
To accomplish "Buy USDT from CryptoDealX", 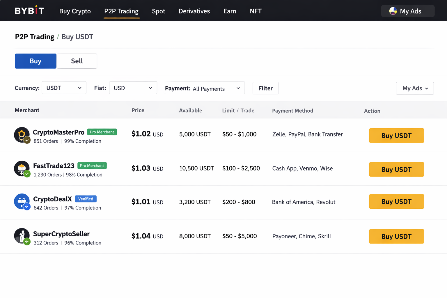I will coord(396,201).
